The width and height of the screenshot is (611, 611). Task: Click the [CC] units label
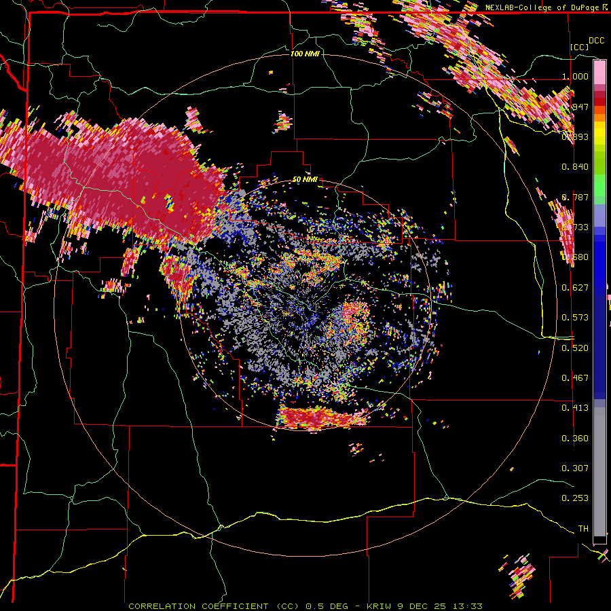pos(579,47)
